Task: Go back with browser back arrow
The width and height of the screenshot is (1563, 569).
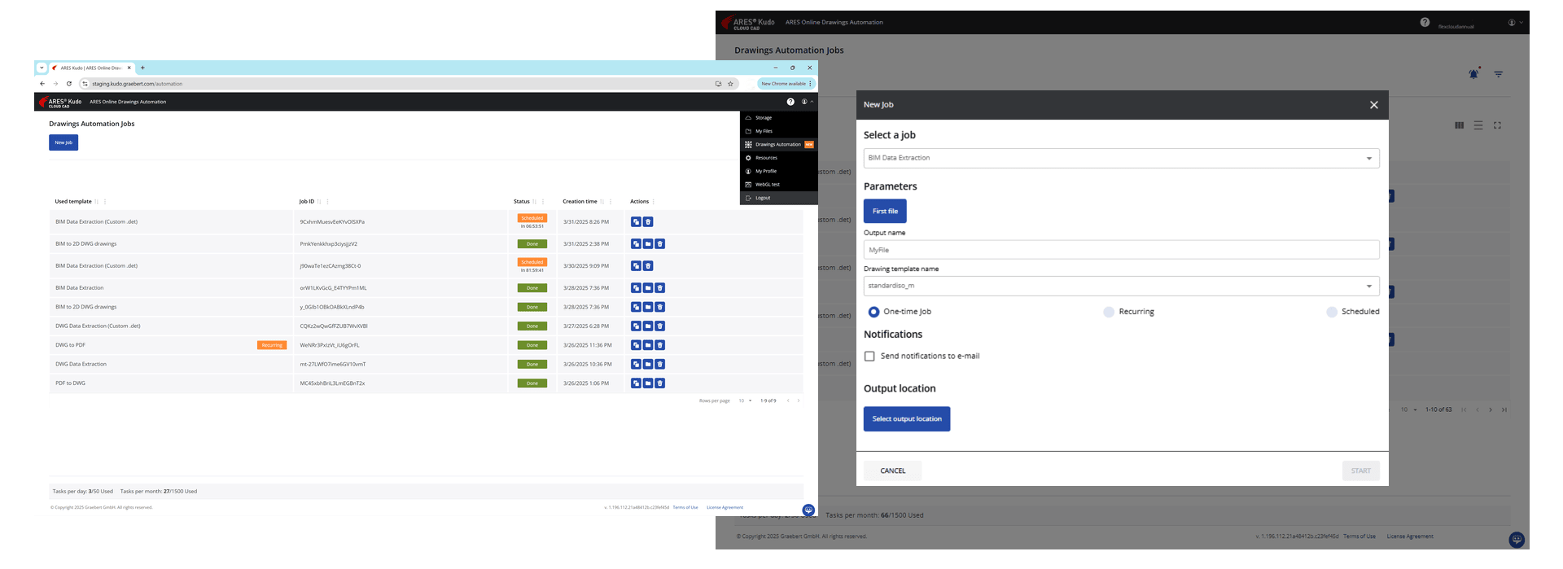Action: pyautogui.click(x=42, y=84)
